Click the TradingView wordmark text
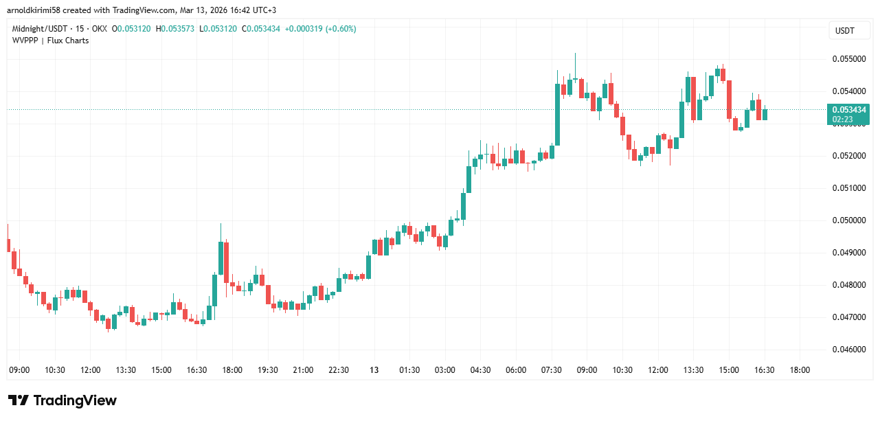This screenshot has width=880, height=421. point(75,400)
